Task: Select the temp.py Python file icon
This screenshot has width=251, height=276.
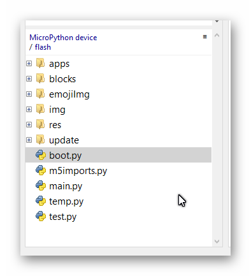Action: (41, 201)
